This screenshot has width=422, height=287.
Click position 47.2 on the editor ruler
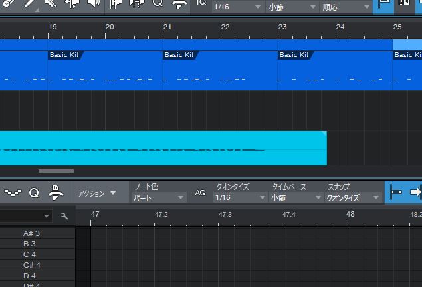(161, 215)
